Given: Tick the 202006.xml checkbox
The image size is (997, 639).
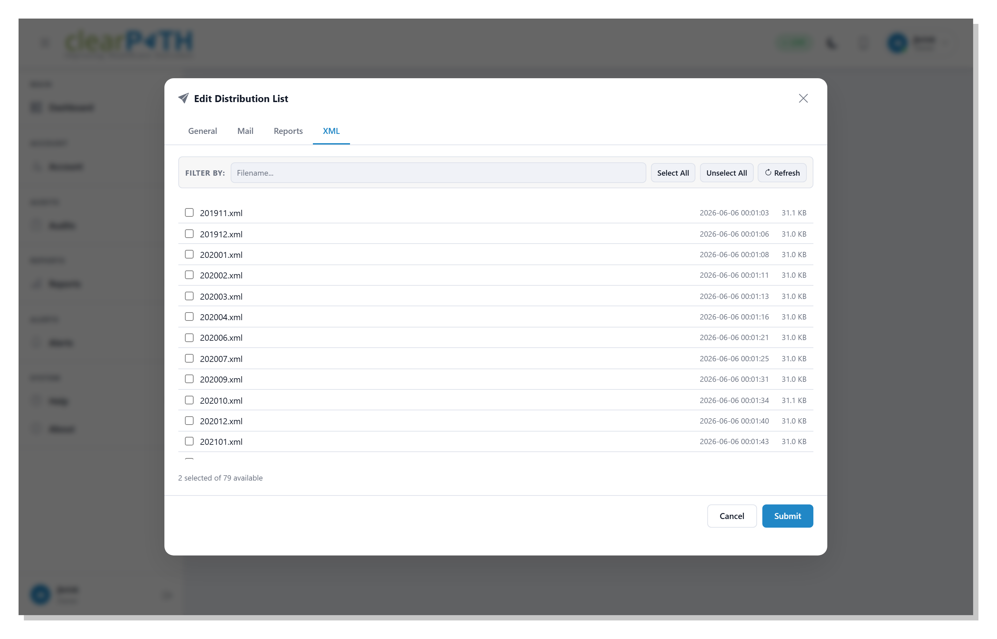Looking at the screenshot, I should pyautogui.click(x=189, y=338).
